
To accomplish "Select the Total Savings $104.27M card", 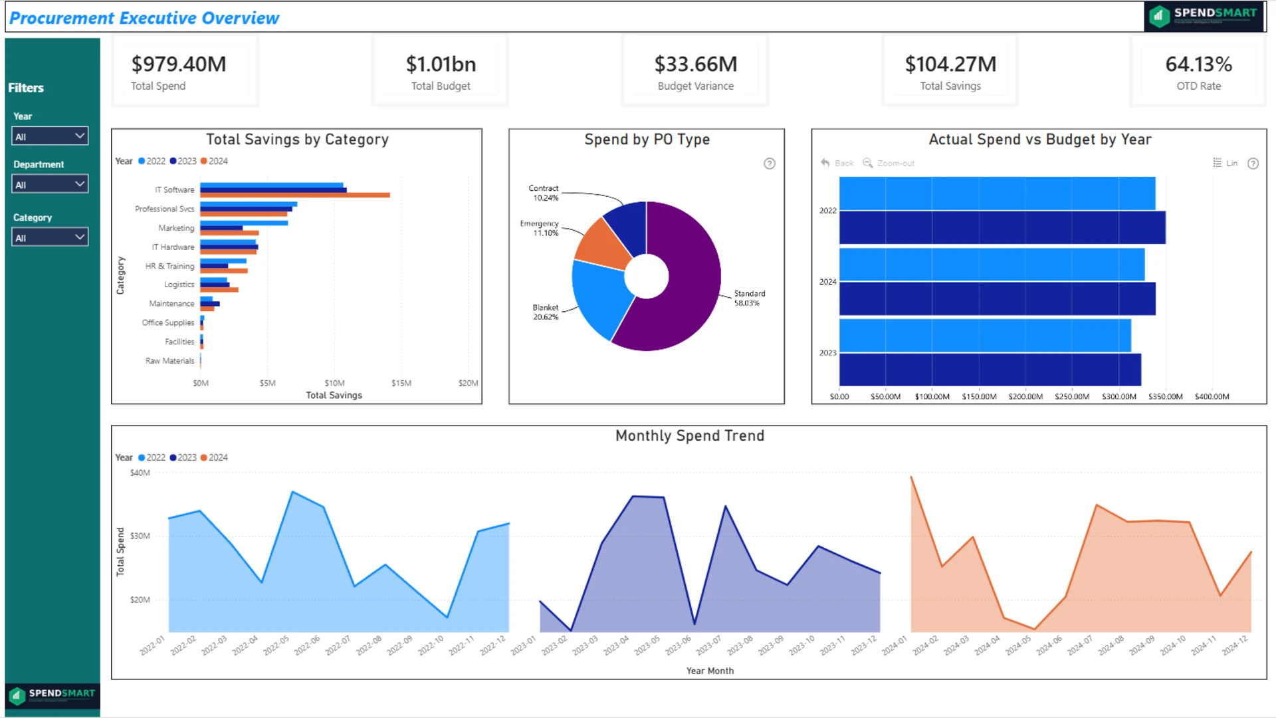I will 950,72.
